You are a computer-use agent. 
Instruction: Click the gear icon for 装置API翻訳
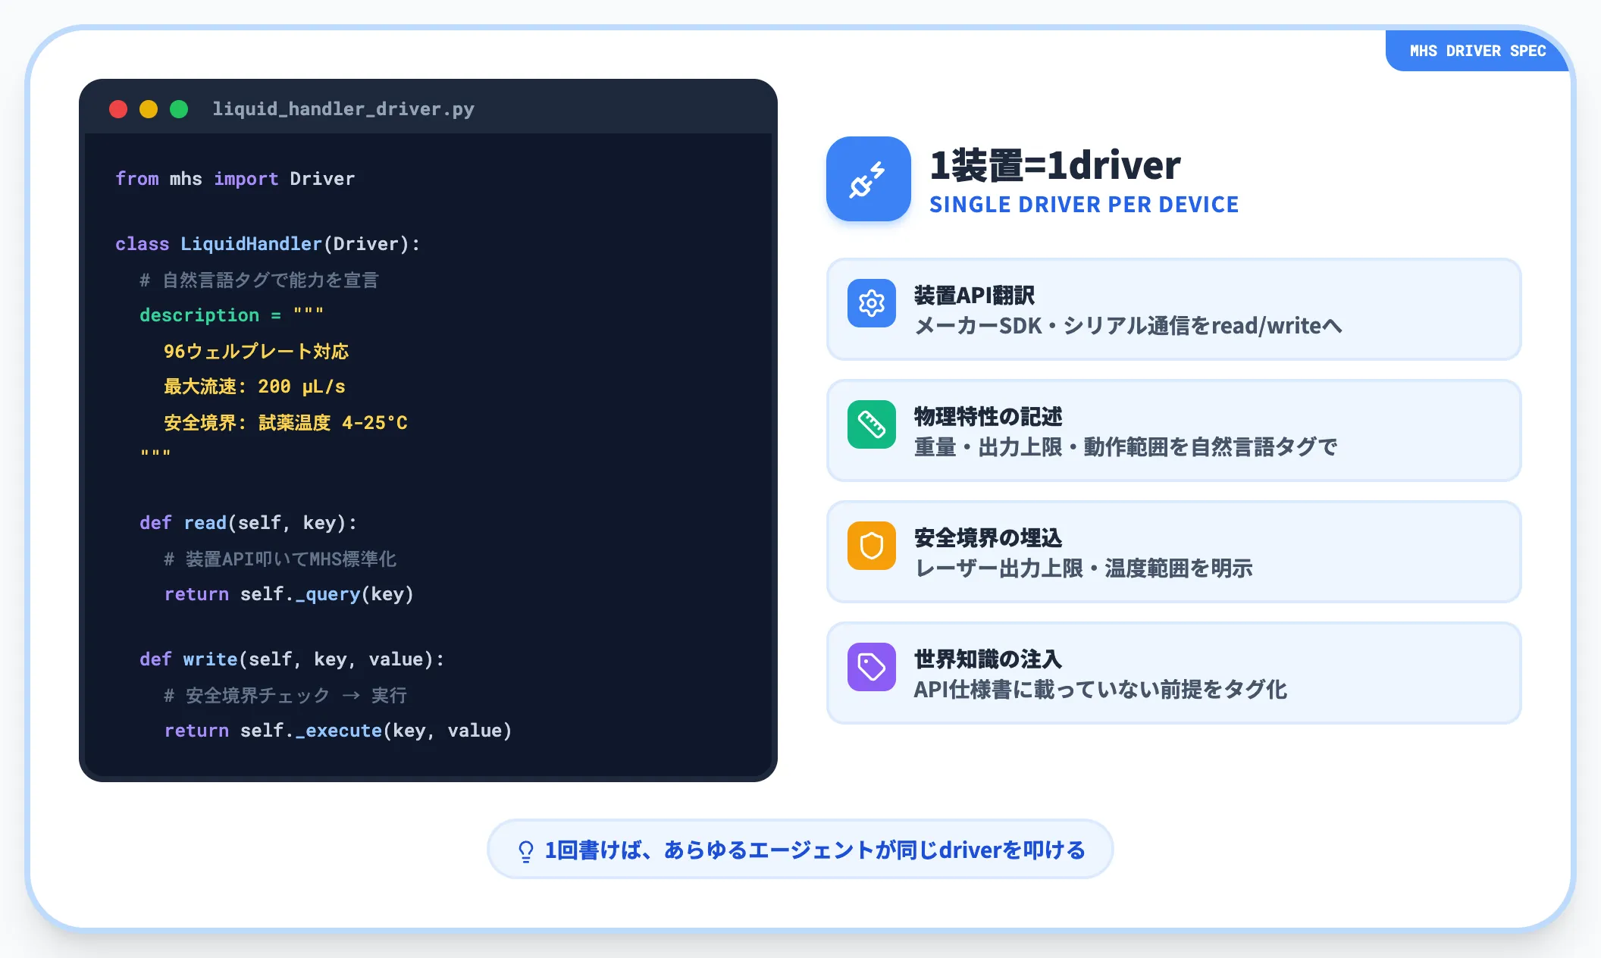(x=871, y=303)
